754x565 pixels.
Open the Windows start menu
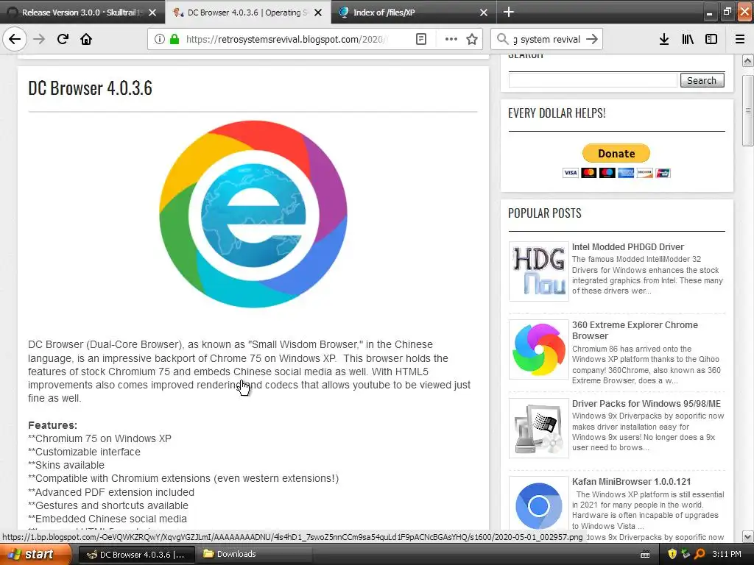[x=35, y=554]
